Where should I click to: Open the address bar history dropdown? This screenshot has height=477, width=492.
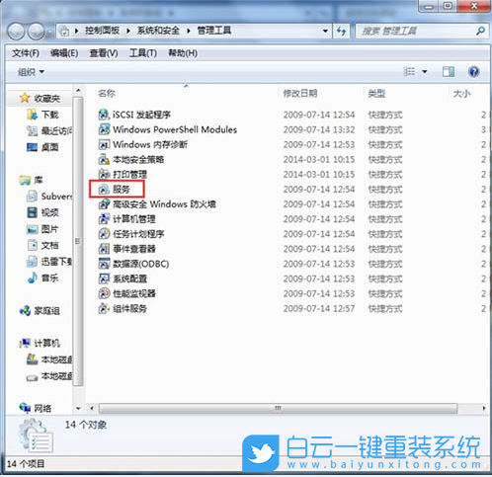point(325,32)
